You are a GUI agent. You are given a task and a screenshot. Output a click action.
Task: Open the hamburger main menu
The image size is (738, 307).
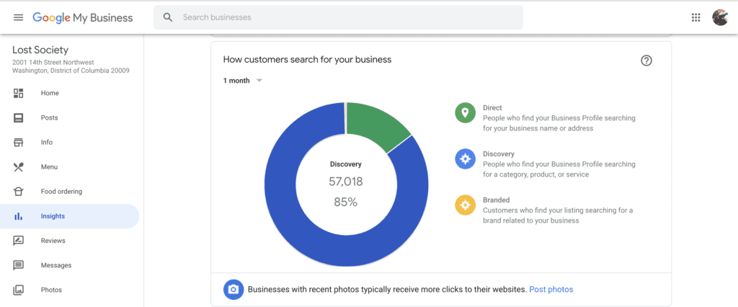tap(18, 17)
